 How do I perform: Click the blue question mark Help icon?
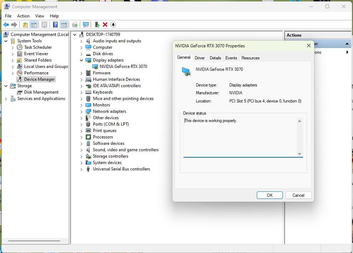(x=55, y=25)
